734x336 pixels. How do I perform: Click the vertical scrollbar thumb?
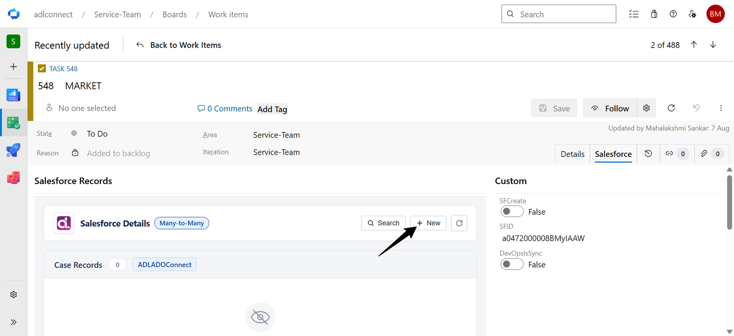729,202
